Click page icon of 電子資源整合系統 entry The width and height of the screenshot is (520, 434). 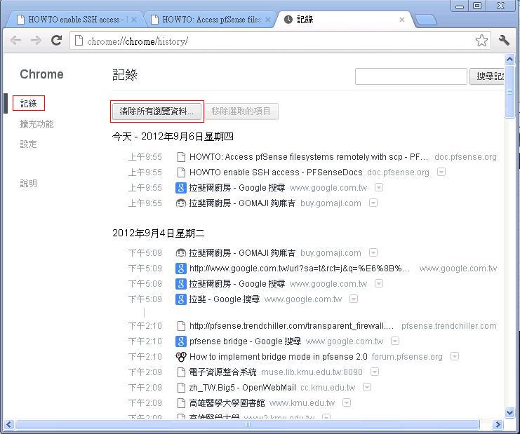coord(181,372)
